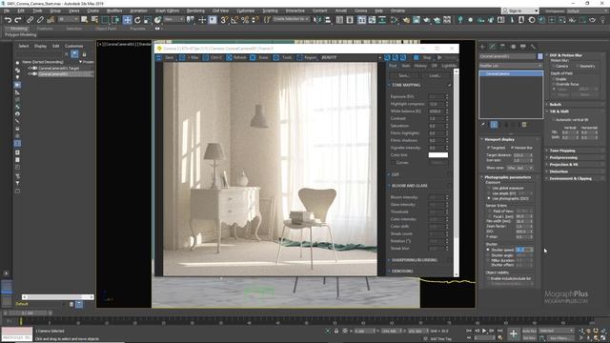Open the Rendering menu

[x=195, y=10]
